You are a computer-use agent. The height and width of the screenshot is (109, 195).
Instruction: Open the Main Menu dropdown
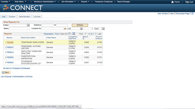pos(20,2)
